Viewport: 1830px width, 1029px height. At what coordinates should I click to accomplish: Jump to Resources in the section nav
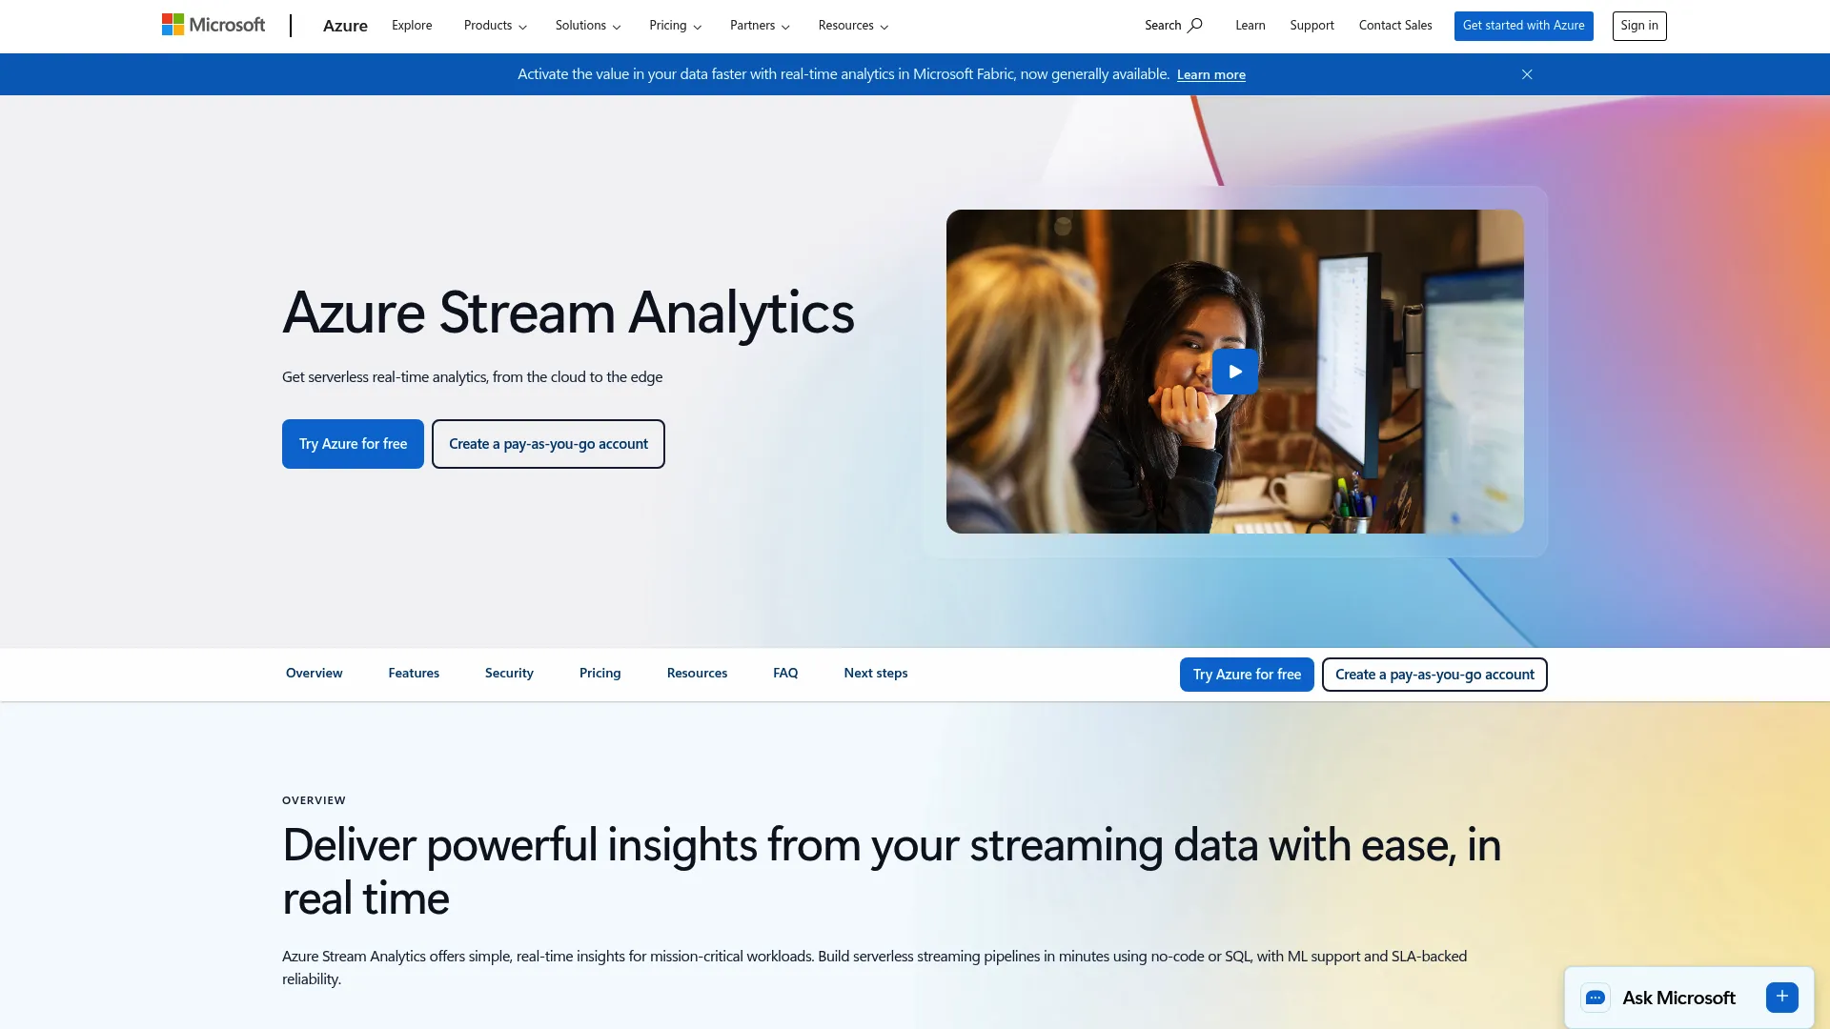click(x=697, y=673)
